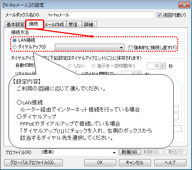
Task: Switch to the 受信 tab
Action: click(74, 25)
